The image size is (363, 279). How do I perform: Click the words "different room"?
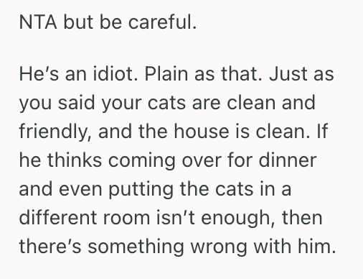coord(85,218)
